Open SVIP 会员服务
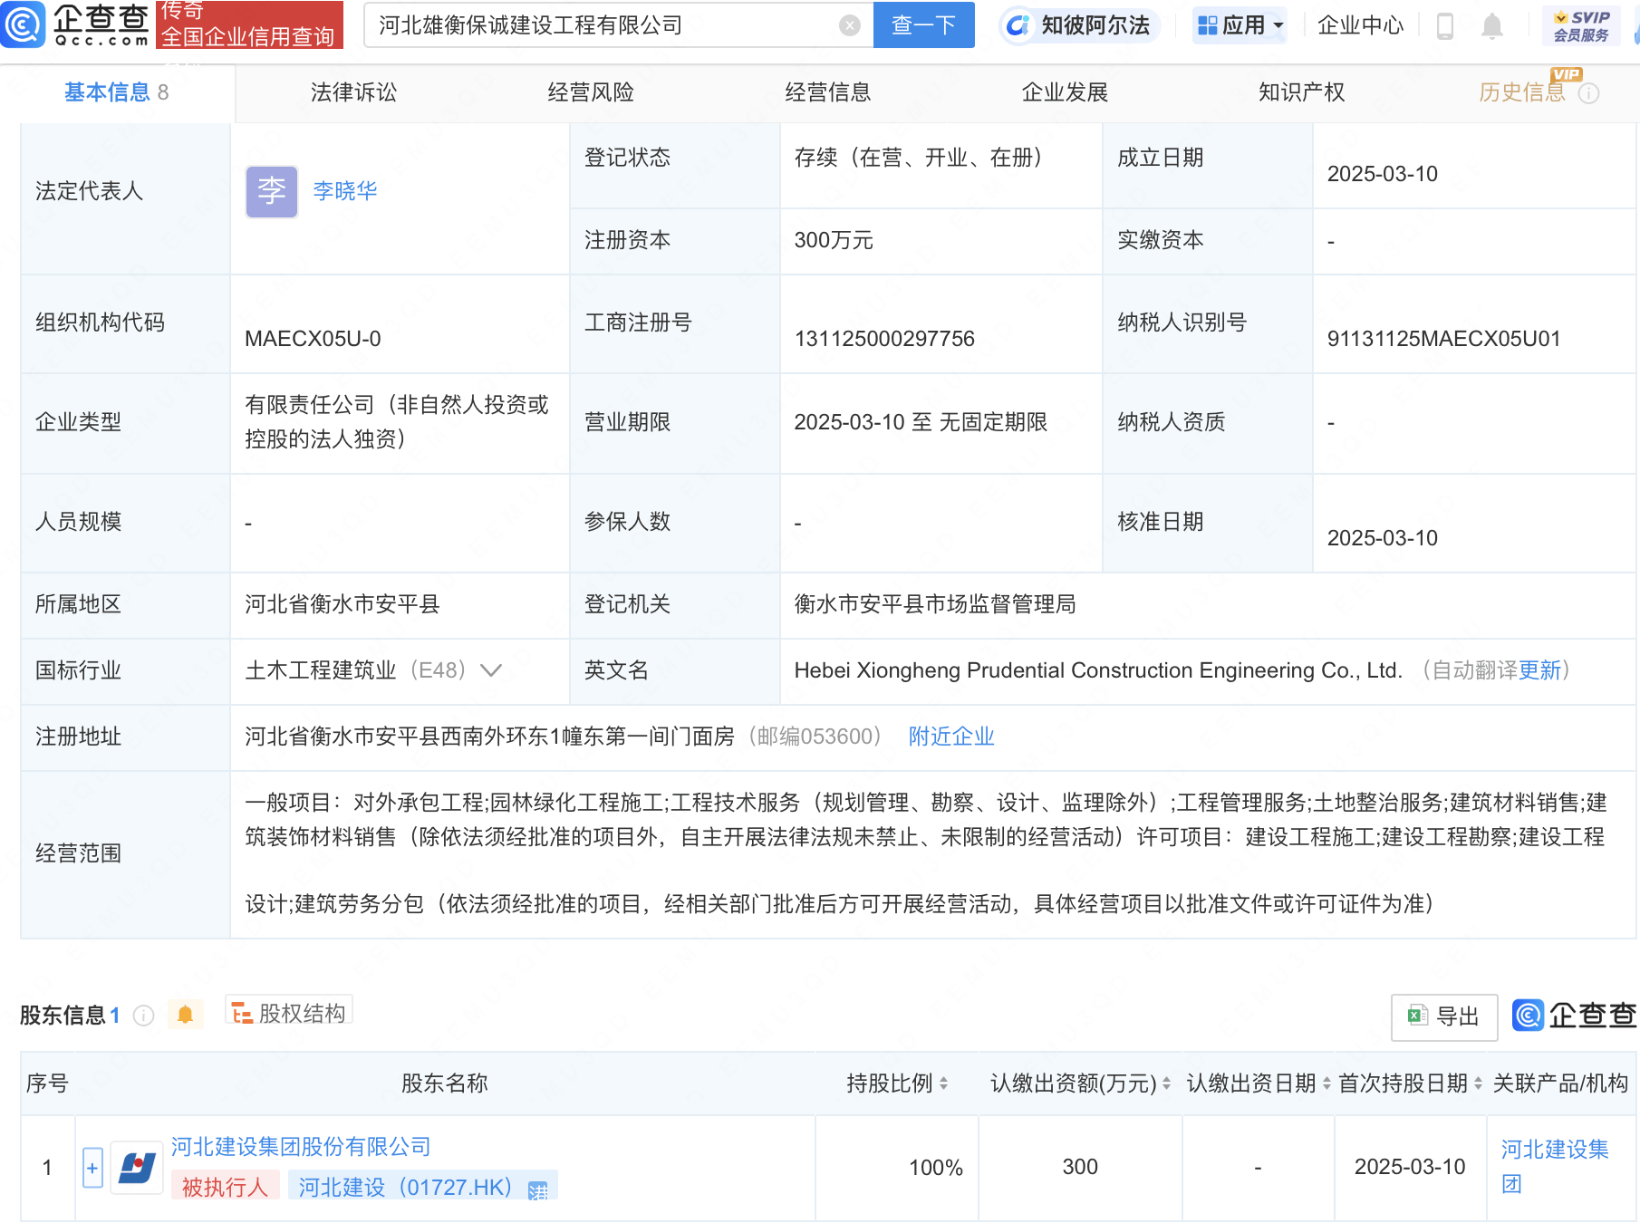Screen dimensions: 1640x1223 [x=1581, y=26]
